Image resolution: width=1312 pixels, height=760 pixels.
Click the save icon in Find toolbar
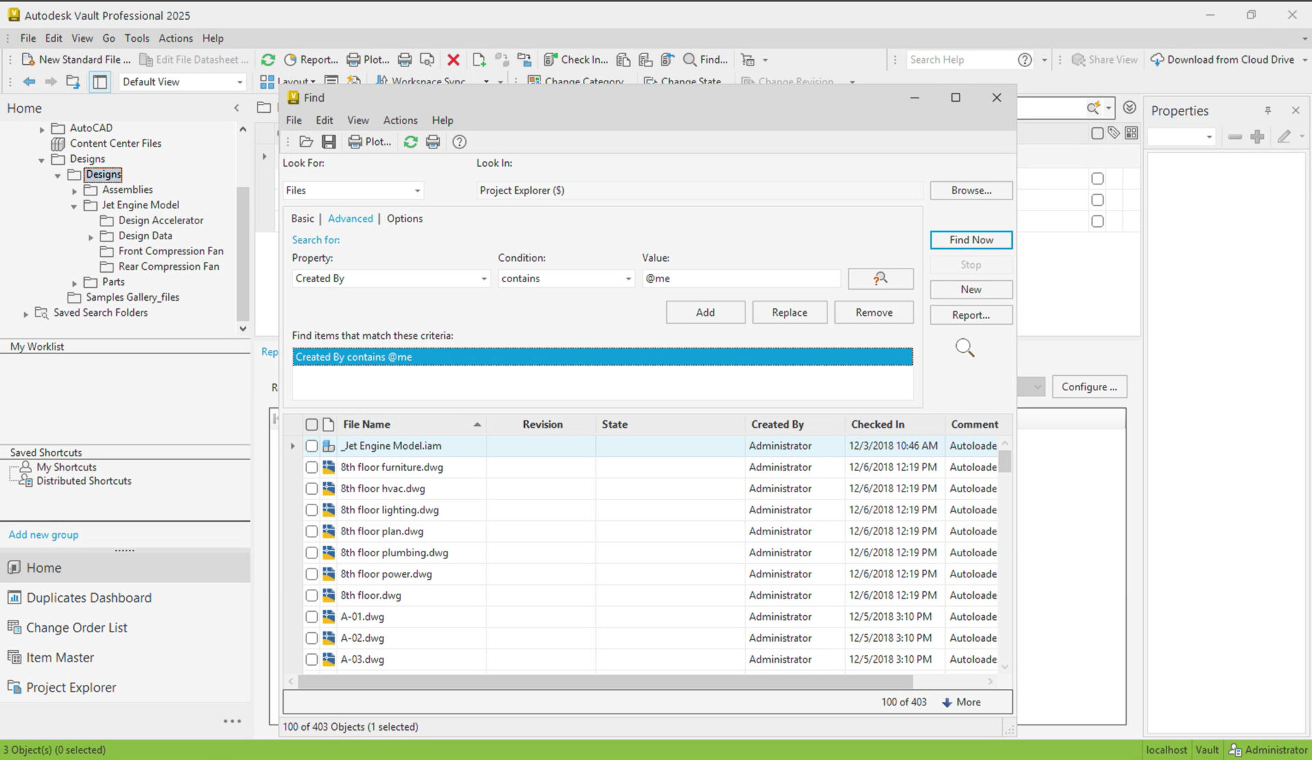[x=329, y=141]
